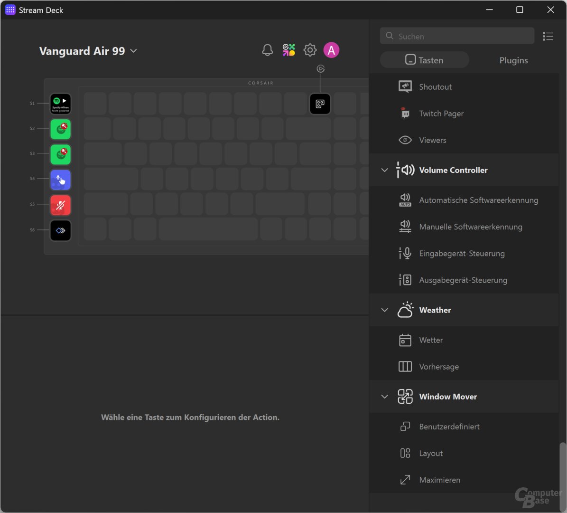The width and height of the screenshot is (567, 513).
Task: Click the Suchen search field
Action: [x=457, y=37]
